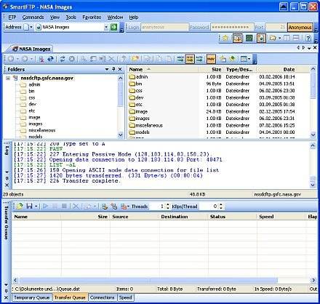
Task: Switch to the Connections tab
Action: point(102,297)
